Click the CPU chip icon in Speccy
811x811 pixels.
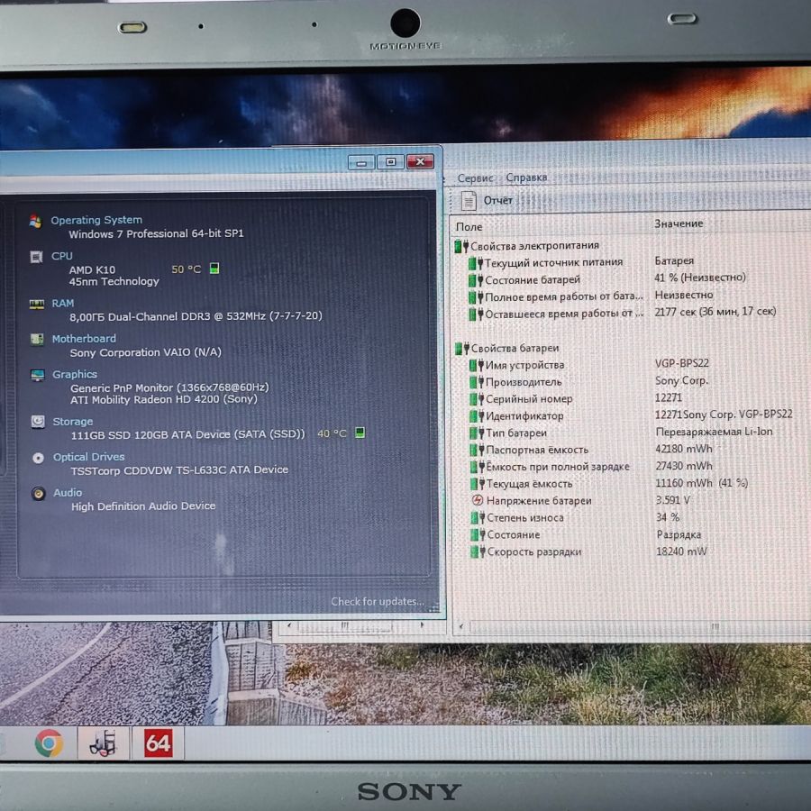[x=36, y=257]
